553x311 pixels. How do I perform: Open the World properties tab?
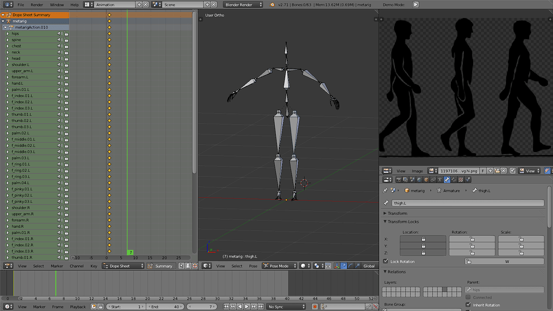point(419,180)
